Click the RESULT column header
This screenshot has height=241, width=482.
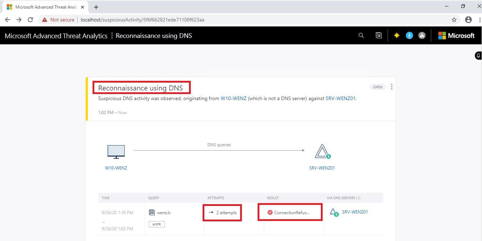(x=273, y=198)
